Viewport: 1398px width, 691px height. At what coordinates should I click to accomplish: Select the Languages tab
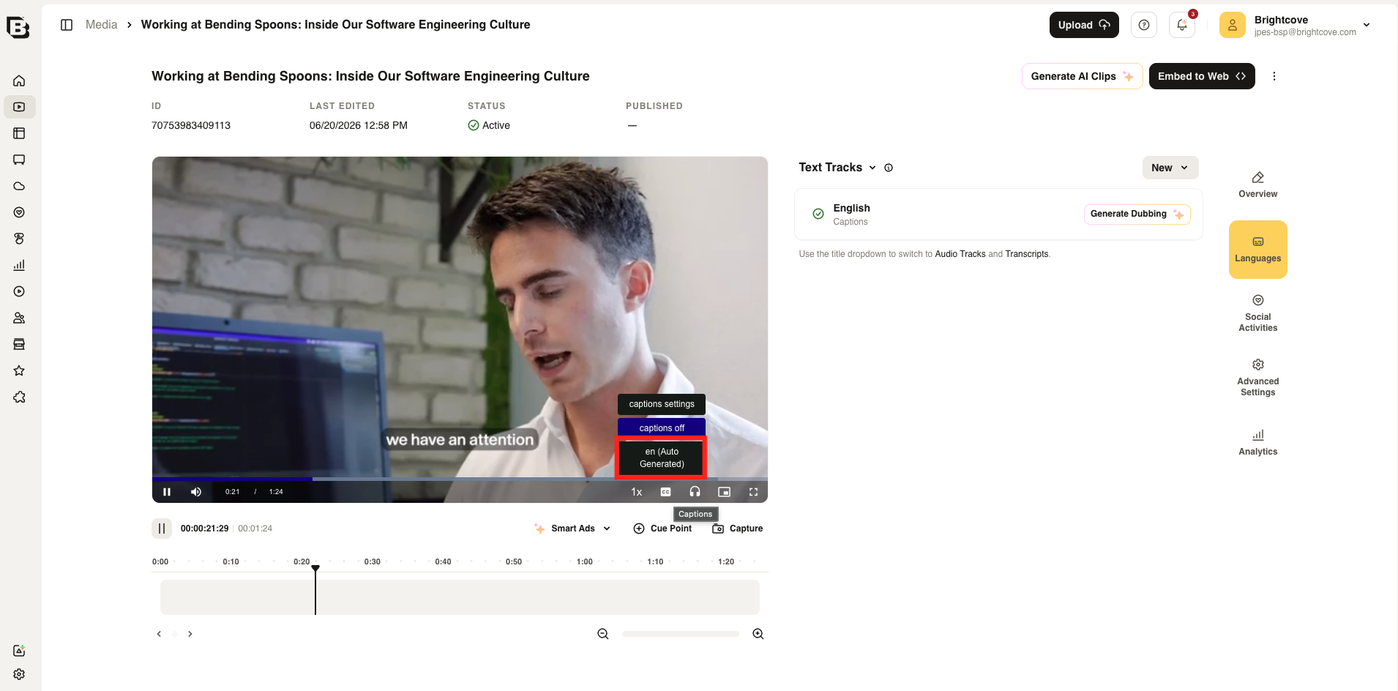(1258, 250)
